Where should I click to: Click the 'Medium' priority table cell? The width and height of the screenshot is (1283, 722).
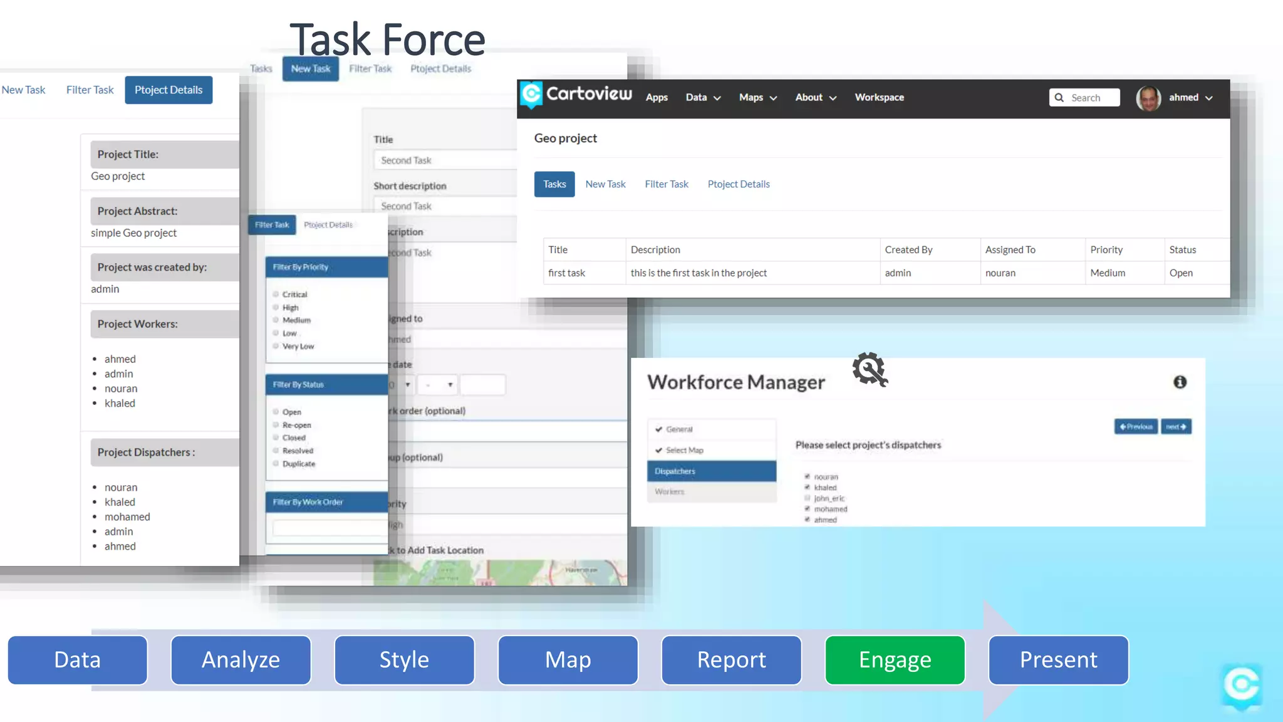coord(1125,273)
